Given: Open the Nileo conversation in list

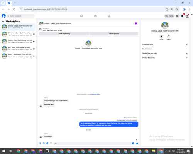Looking at the screenshot, I should 18,56.
